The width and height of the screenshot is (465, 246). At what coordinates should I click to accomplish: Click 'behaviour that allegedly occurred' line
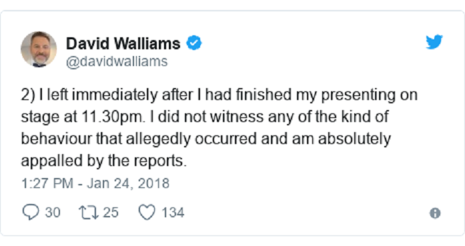click(x=139, y=139)
